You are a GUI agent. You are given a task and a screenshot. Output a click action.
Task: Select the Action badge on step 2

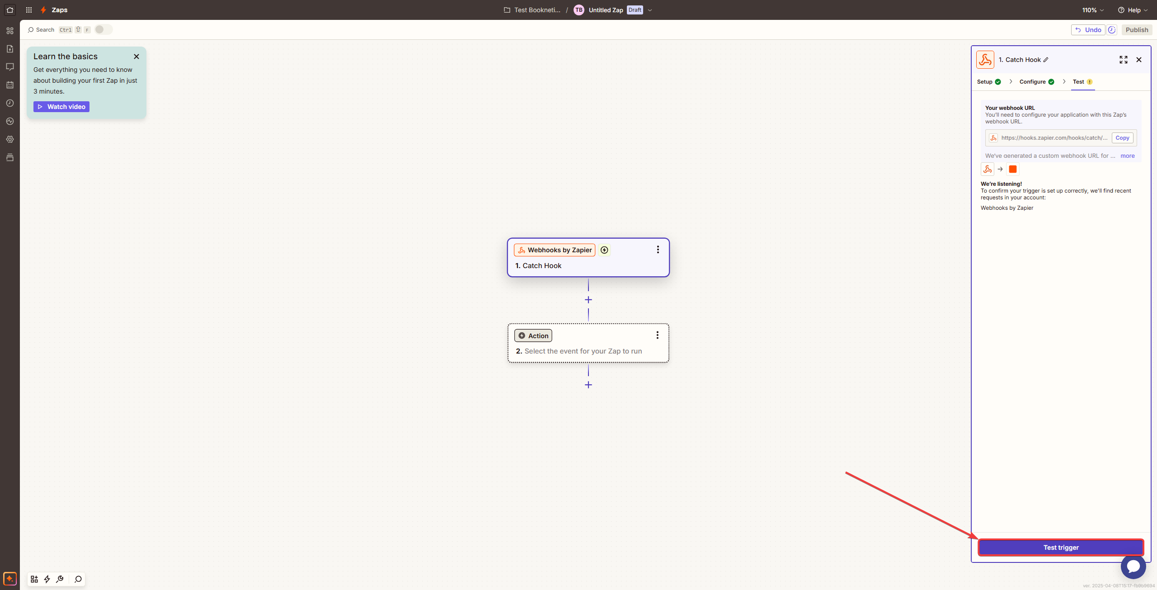pos(533,335)
